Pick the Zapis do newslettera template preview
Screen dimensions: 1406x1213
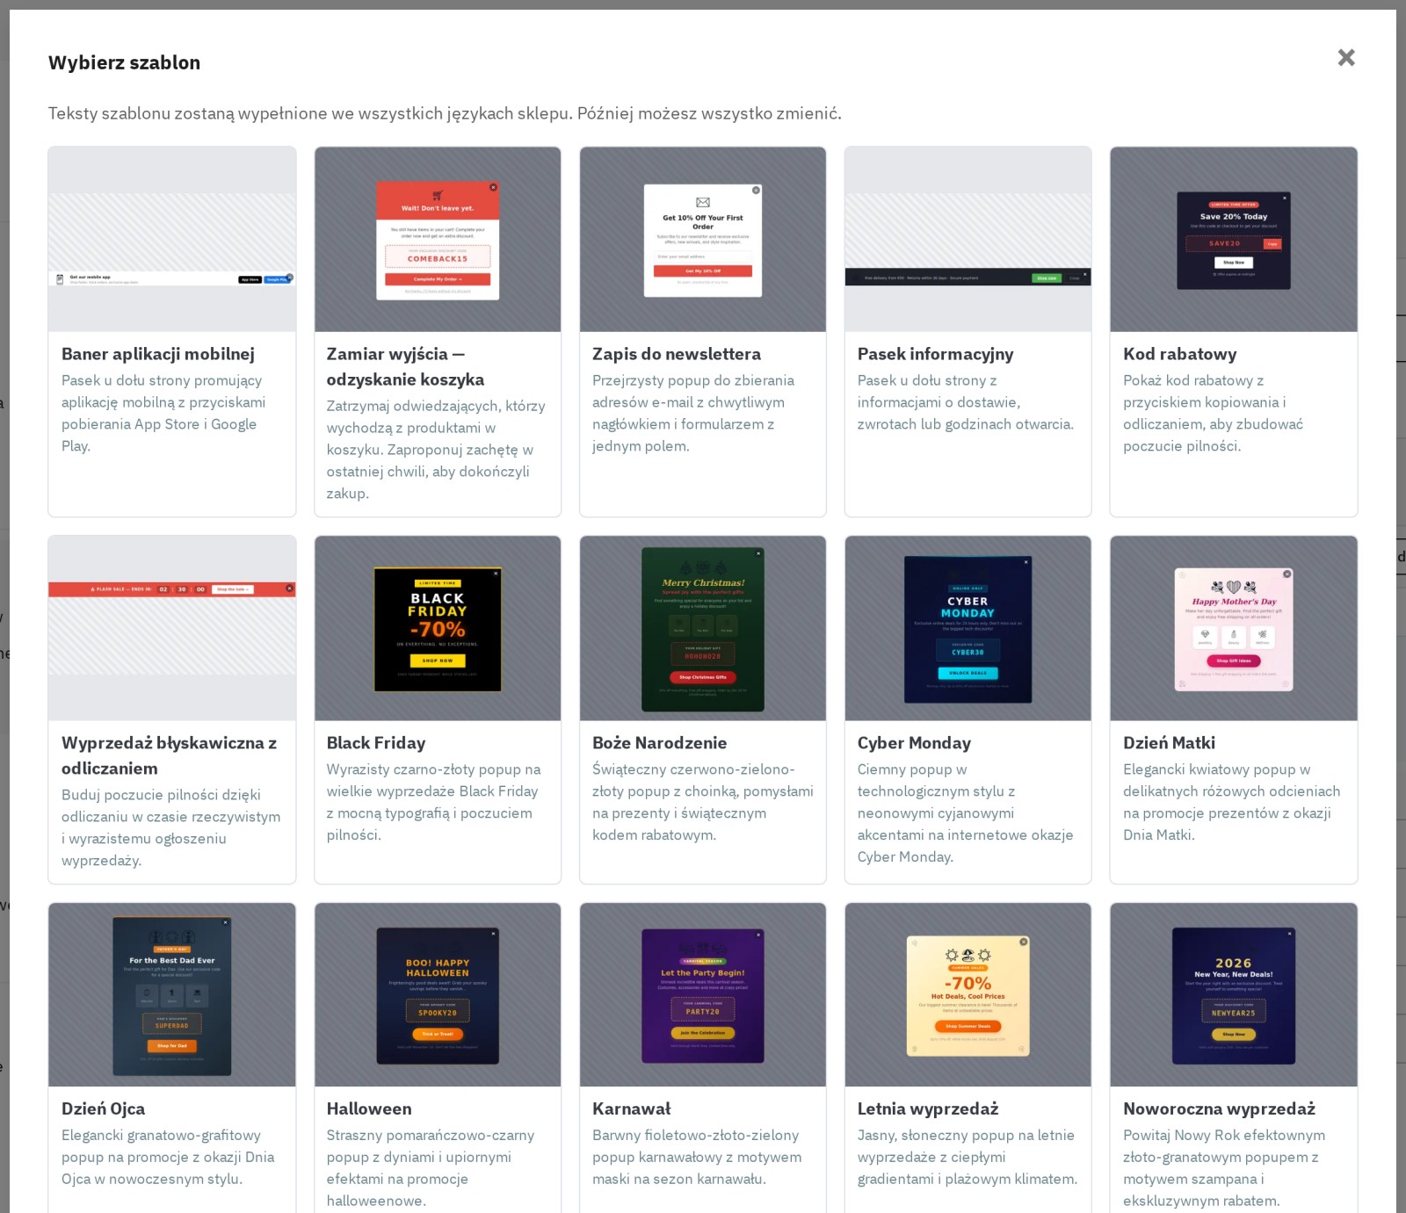pyautogui.click(x=703, y=239)
